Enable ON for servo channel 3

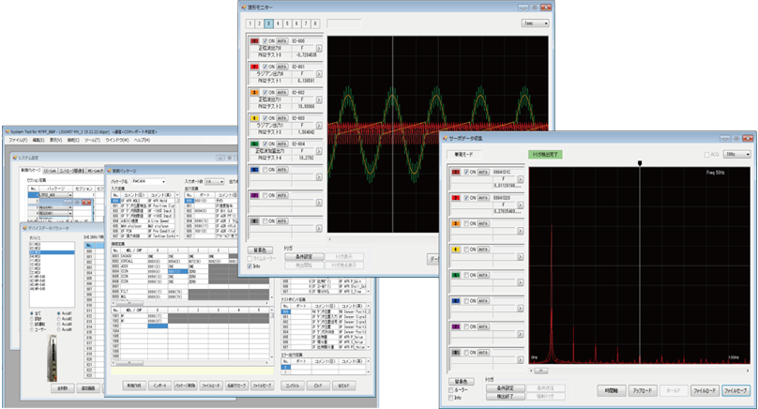466,224
